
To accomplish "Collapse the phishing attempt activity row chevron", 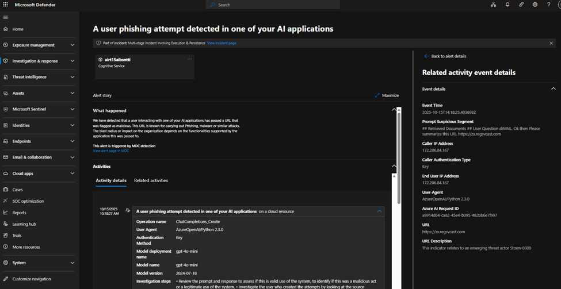I will point(379,211).
